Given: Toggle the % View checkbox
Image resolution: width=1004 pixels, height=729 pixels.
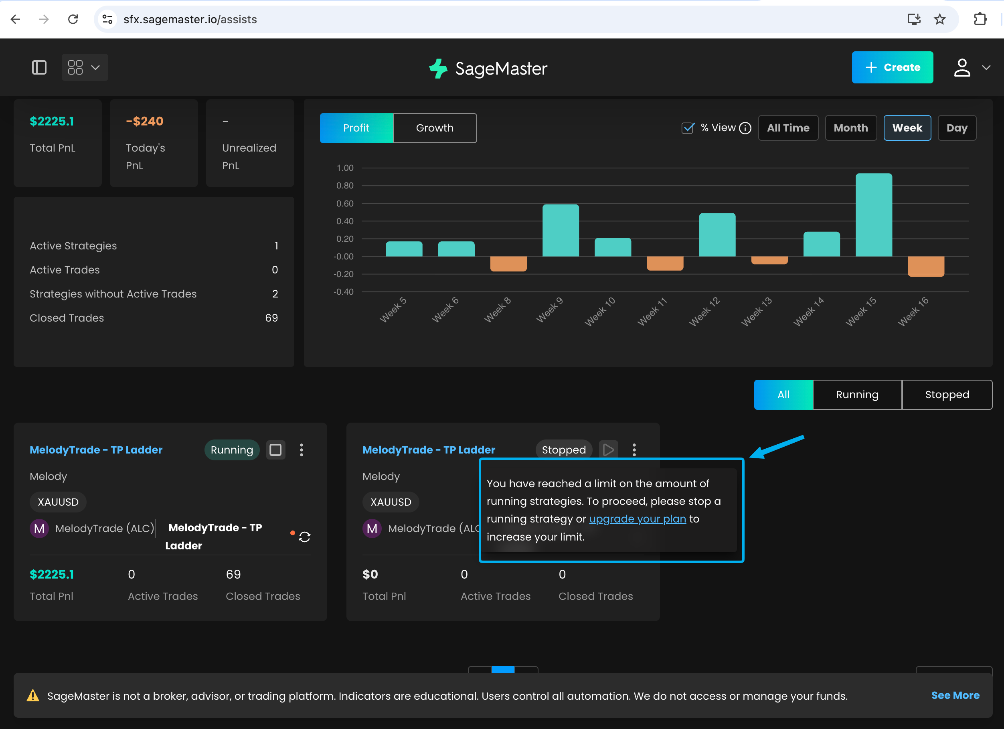Looking at the screenshot, I should click(x=688, y=128).
